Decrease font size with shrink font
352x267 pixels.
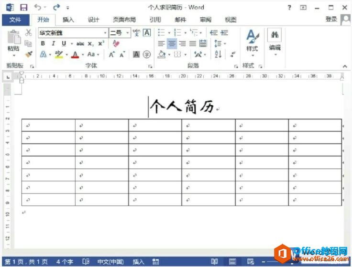[122, 54]
